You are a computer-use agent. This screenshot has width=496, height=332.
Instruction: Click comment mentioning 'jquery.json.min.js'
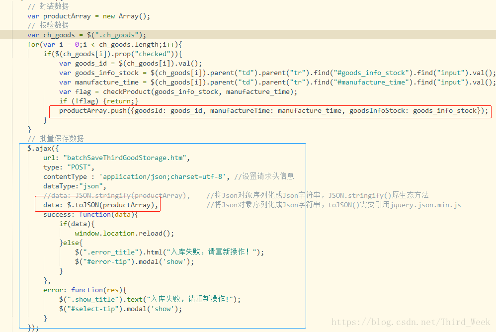tap(333, 205)
